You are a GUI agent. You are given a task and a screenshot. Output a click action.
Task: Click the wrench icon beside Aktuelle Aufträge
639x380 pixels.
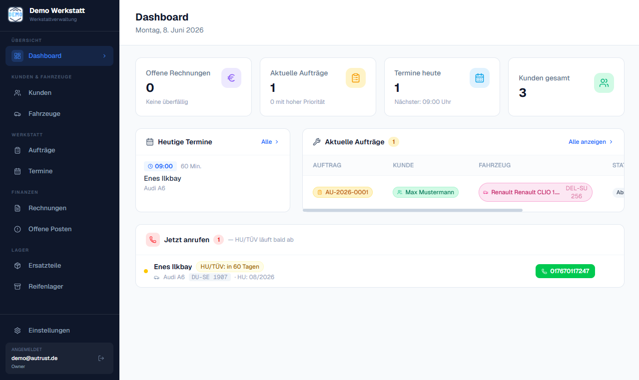click(317, 142)
